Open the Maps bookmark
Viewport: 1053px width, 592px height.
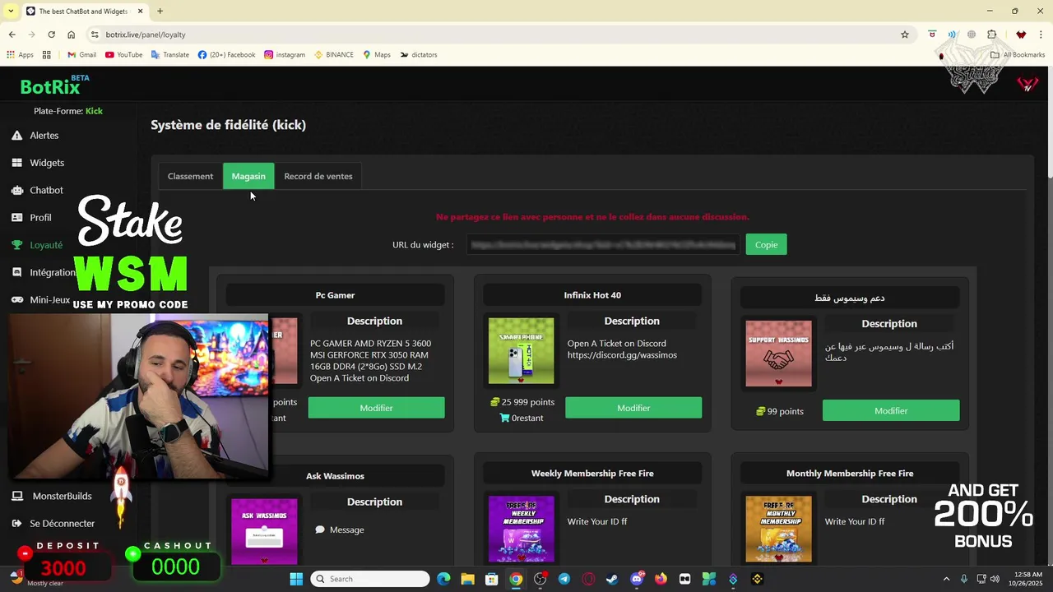click(377, 55)
